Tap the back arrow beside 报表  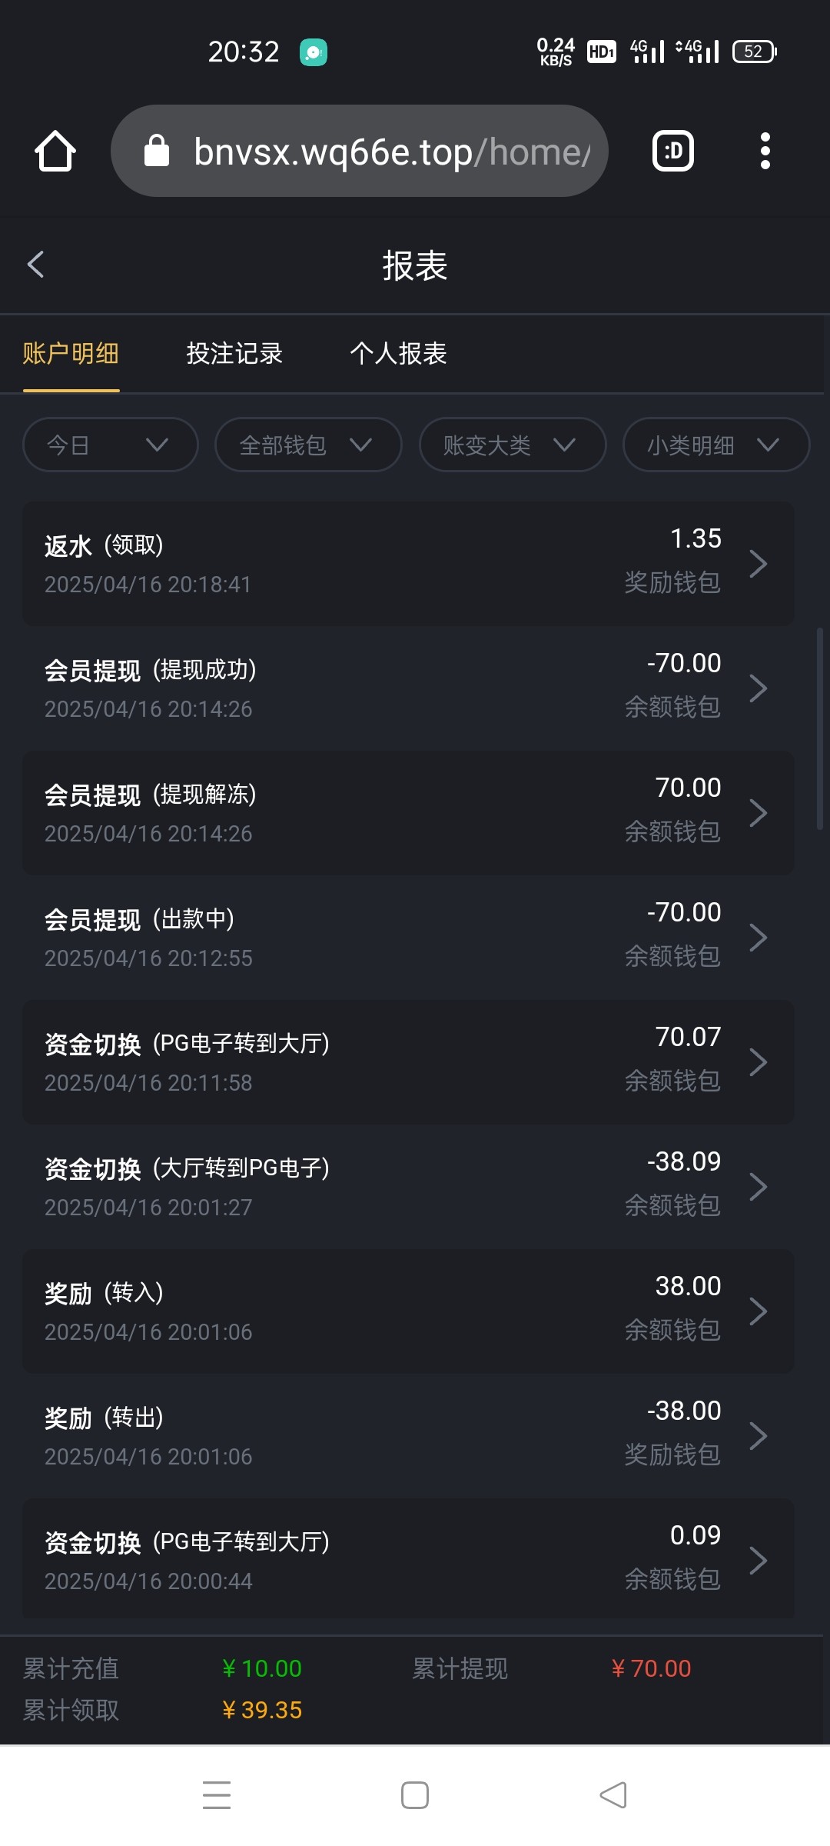36,265
